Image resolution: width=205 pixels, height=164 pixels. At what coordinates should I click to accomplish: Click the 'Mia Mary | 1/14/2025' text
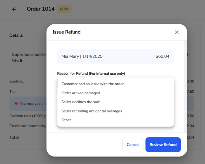(x=82, y=56)
